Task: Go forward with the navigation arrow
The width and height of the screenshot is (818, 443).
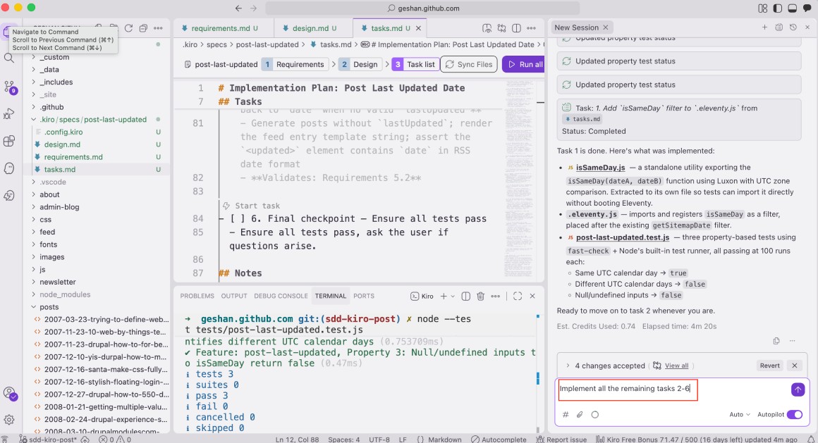Action: 254,8
